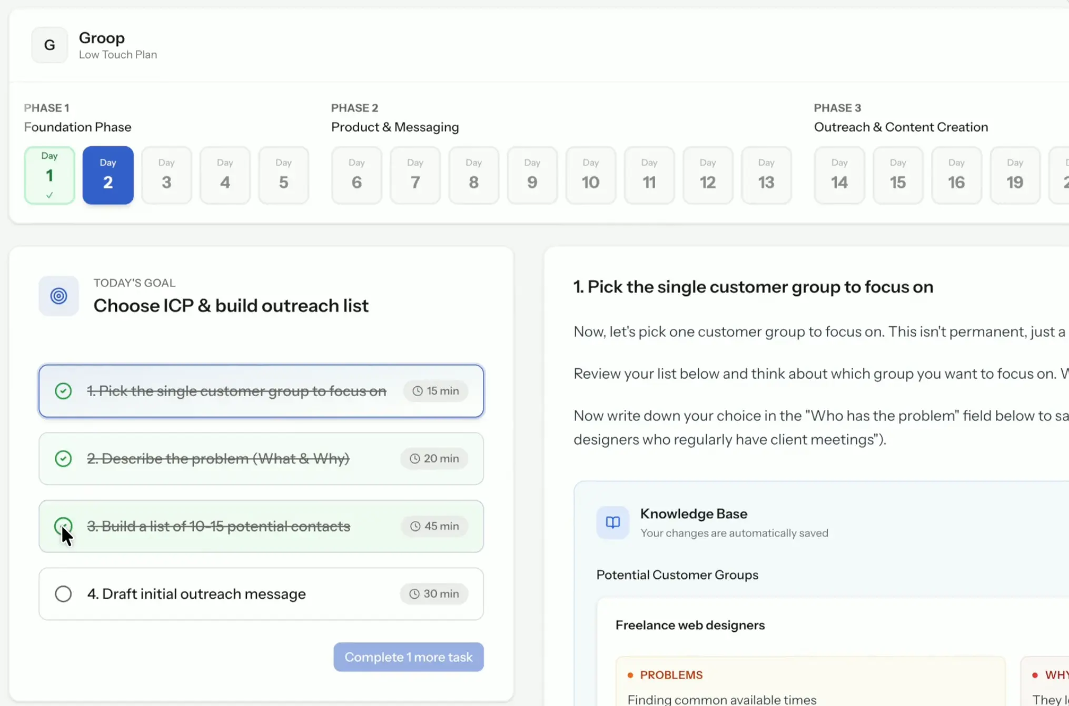Uncheck task 2 Describe the problem
The height and width of the screenshot is (706, 1069).
click(63, 459)
